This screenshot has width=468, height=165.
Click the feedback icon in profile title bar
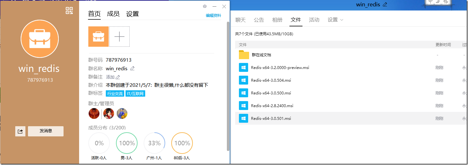205,6
